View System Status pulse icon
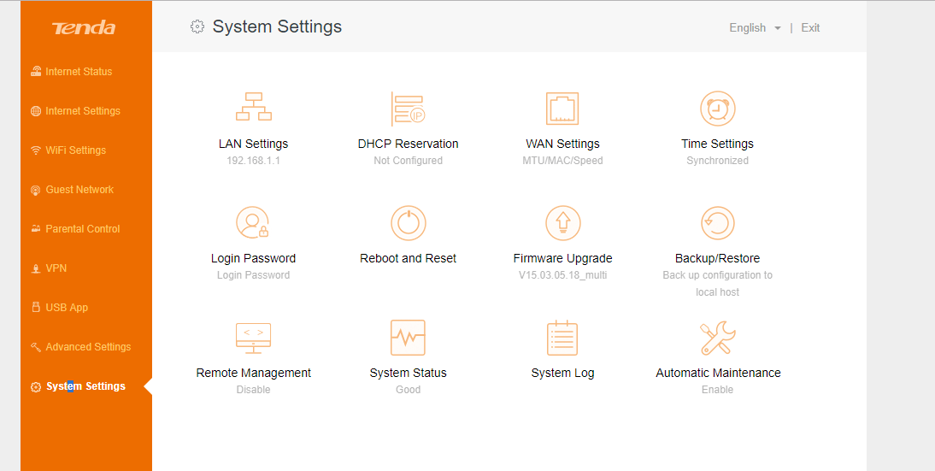 click(x=408, y=338)
